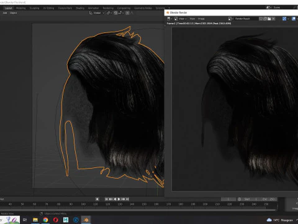Open Opera browser from the taskbar

point(55,220)
